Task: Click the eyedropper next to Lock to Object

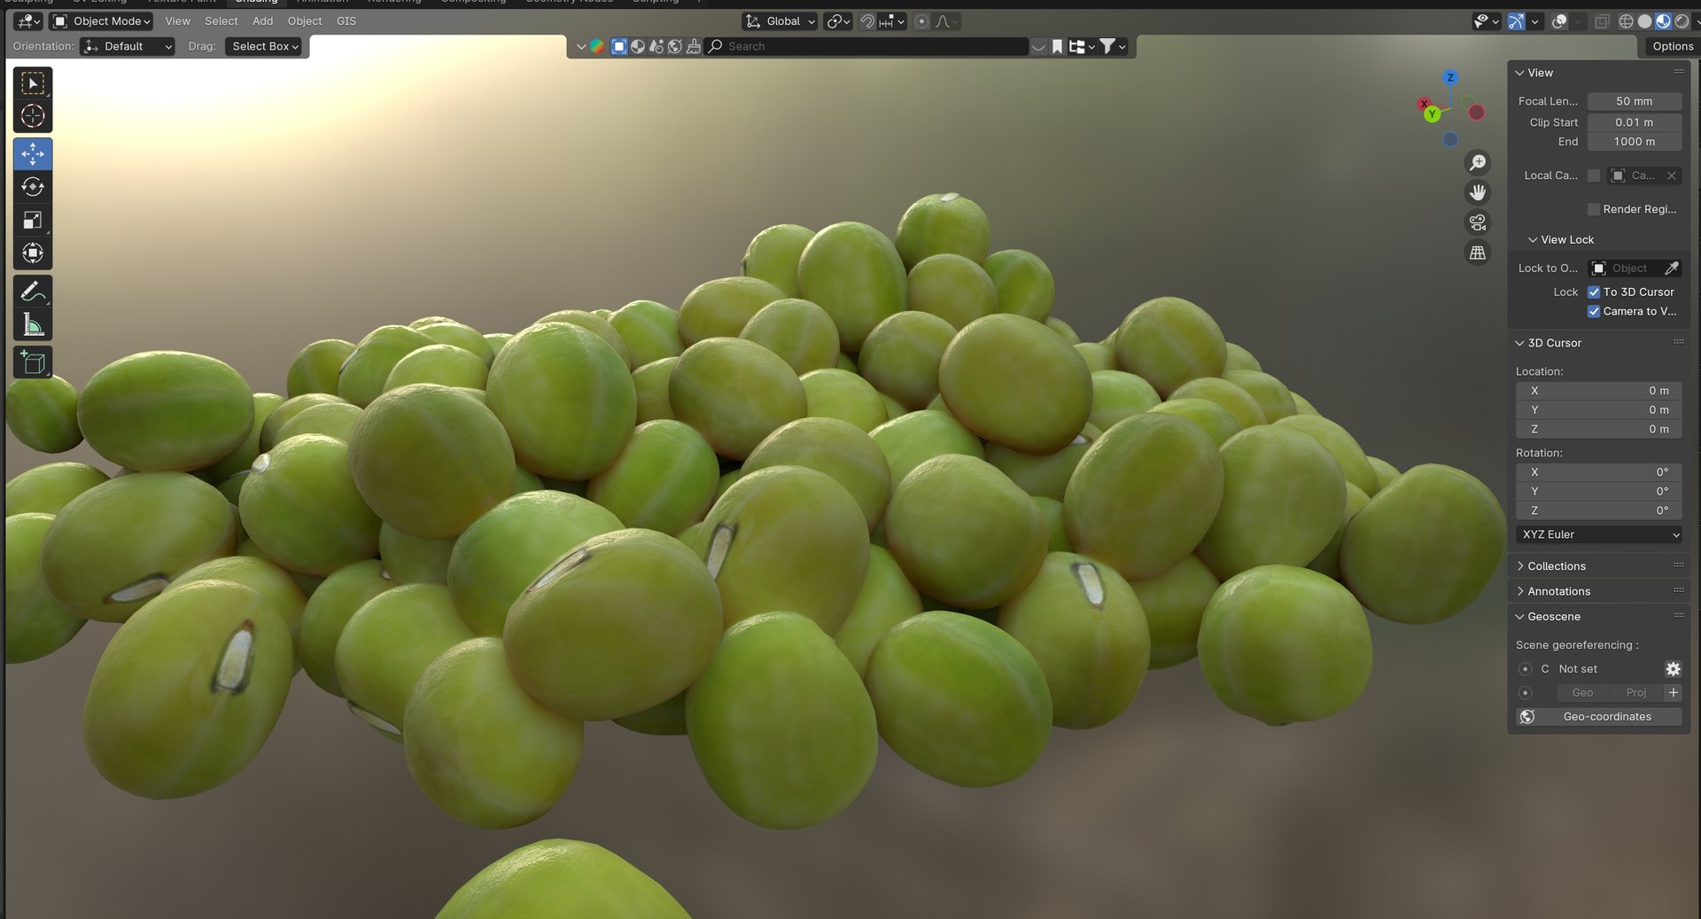Action: pos(1672,269)
